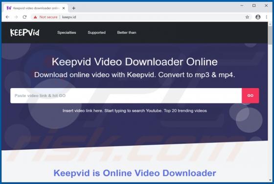274x184 pixels.
Task: Open the Supported nav item
Action: point(97,32)
